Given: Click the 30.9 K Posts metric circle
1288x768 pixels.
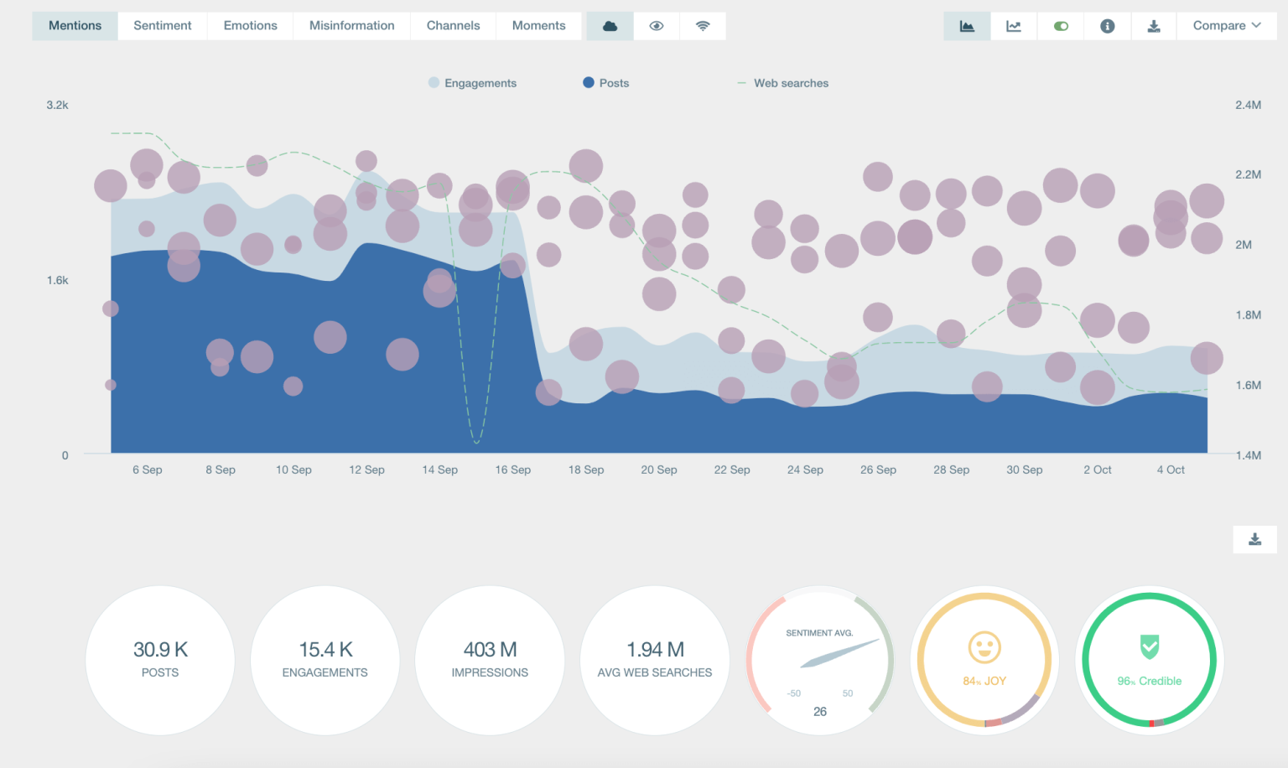Looking at the screenshot, I should point(160,660).
